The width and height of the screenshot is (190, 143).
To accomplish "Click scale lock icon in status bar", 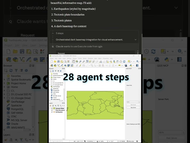I will 97,141.
